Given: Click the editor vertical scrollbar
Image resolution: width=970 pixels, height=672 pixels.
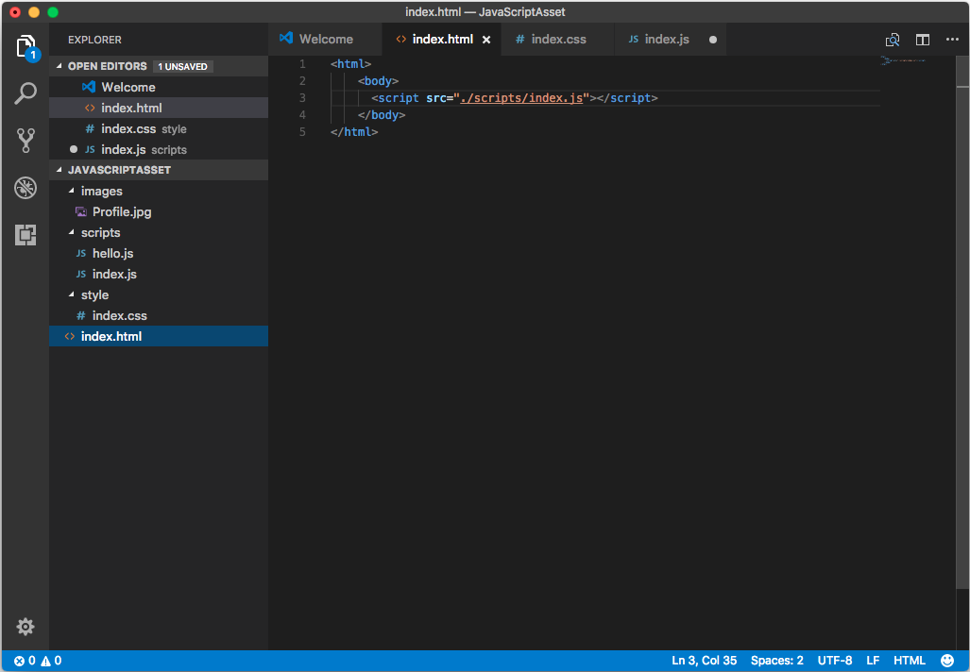Looking at the screenshot, I should pyautogui.click(x=962, y=322).
